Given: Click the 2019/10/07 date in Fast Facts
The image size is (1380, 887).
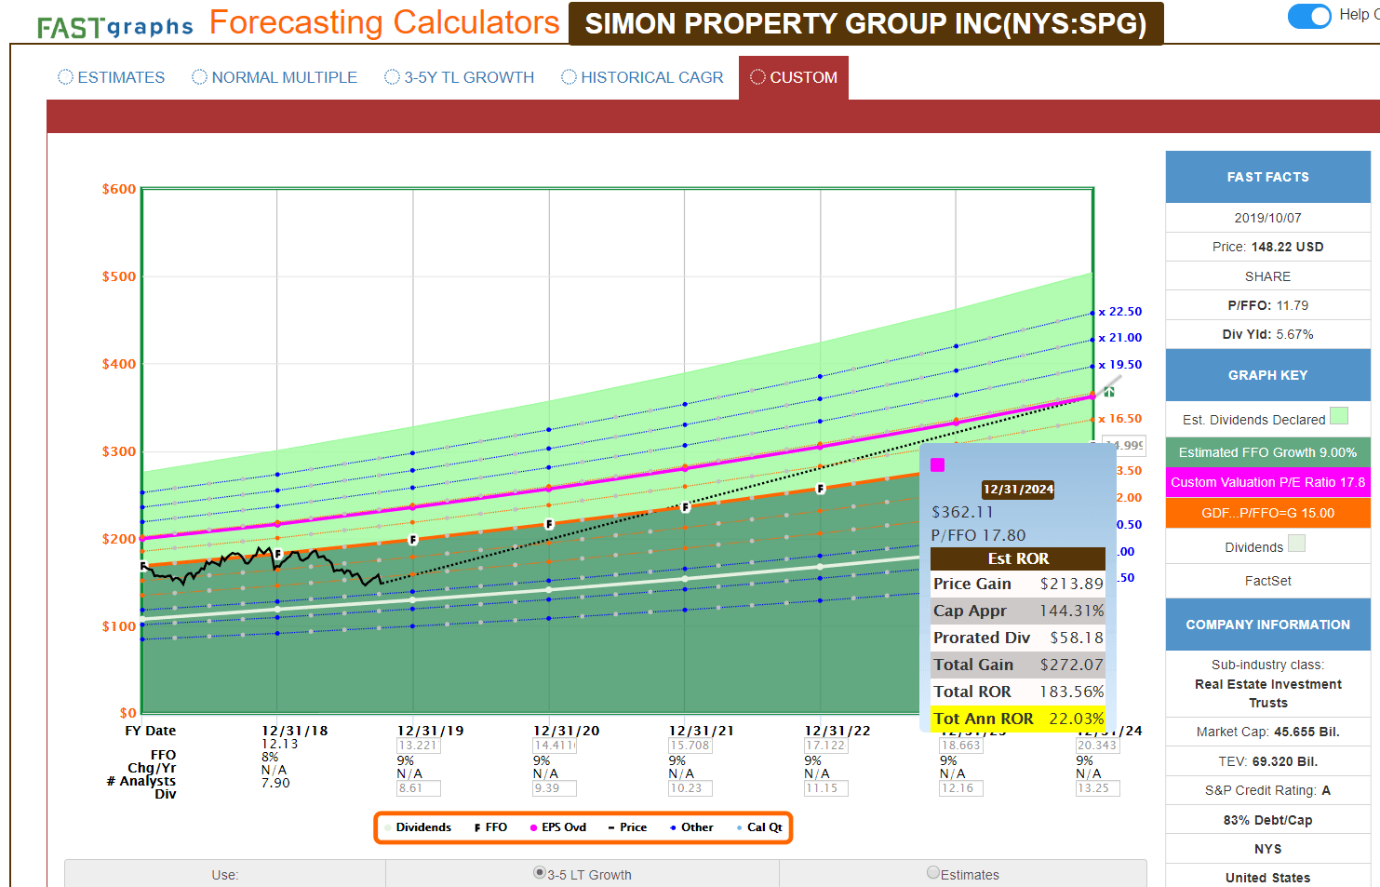Looking at the screenshot, I should click(x=1267, y=218).
